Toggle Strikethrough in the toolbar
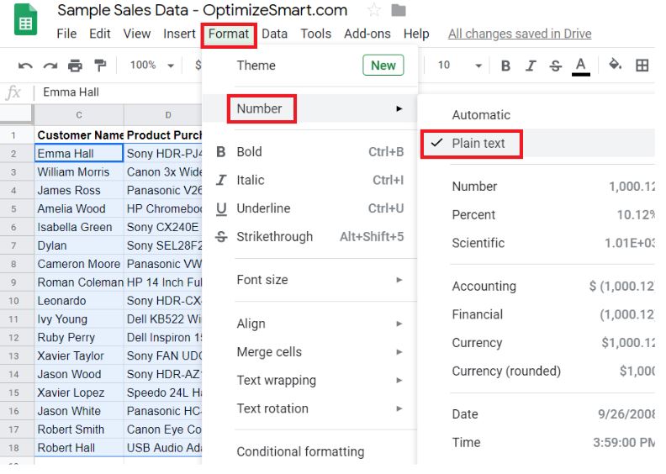The height and width of the screenshot is (474, 666). [556, 66]
